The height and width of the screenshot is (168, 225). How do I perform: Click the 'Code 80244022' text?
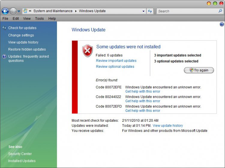point(108,97)
